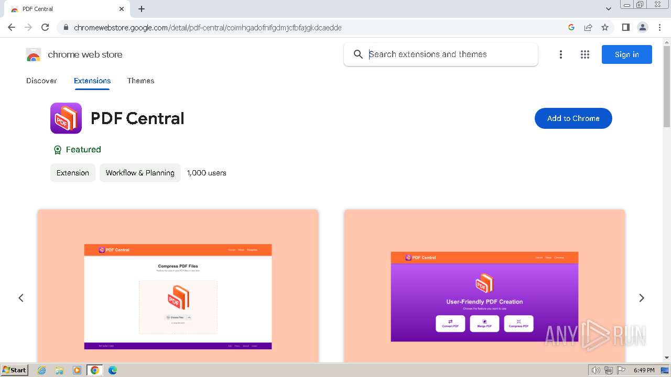Image resolution: width=671 pixels, height=377 pixels.
Task: Reload the current page
Action: (45, 27)
